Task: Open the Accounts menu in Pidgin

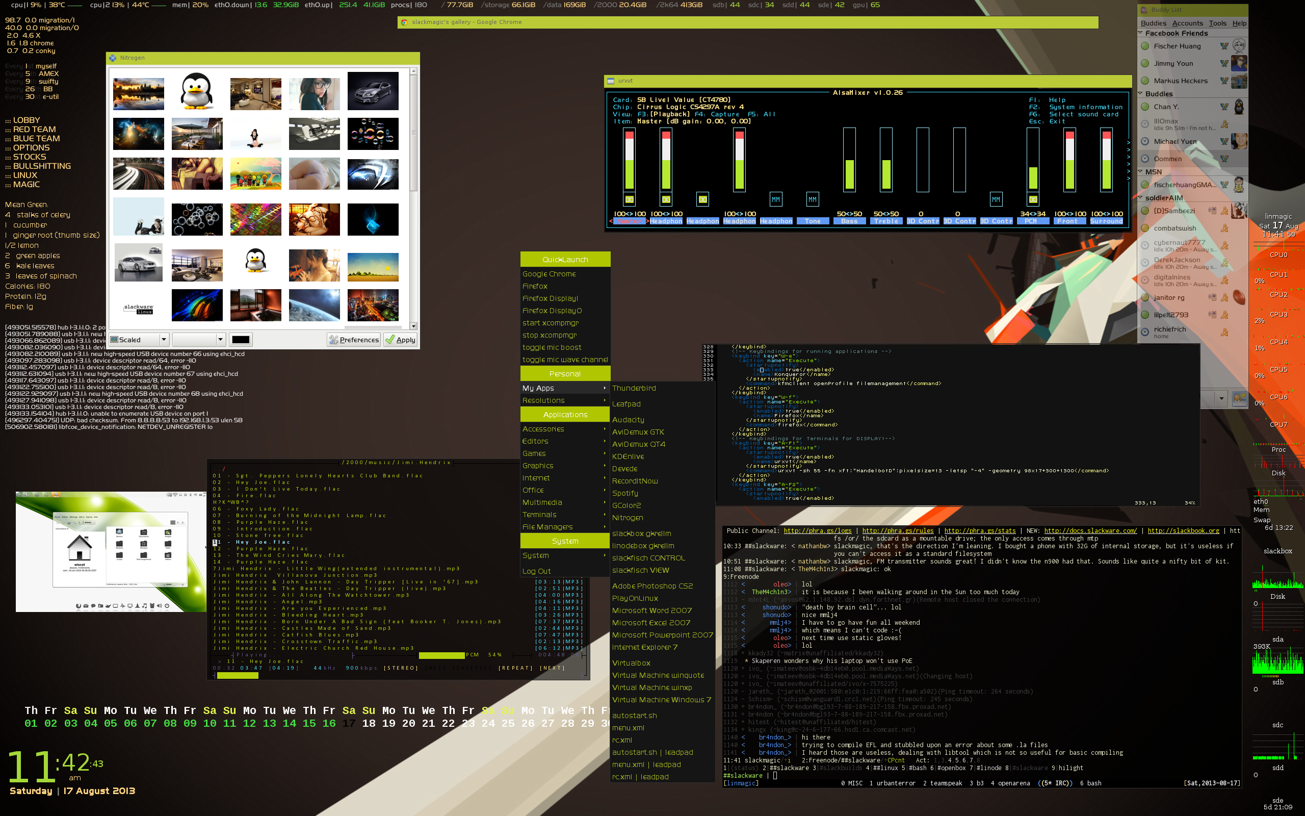Action: [x=1187, y=23]
